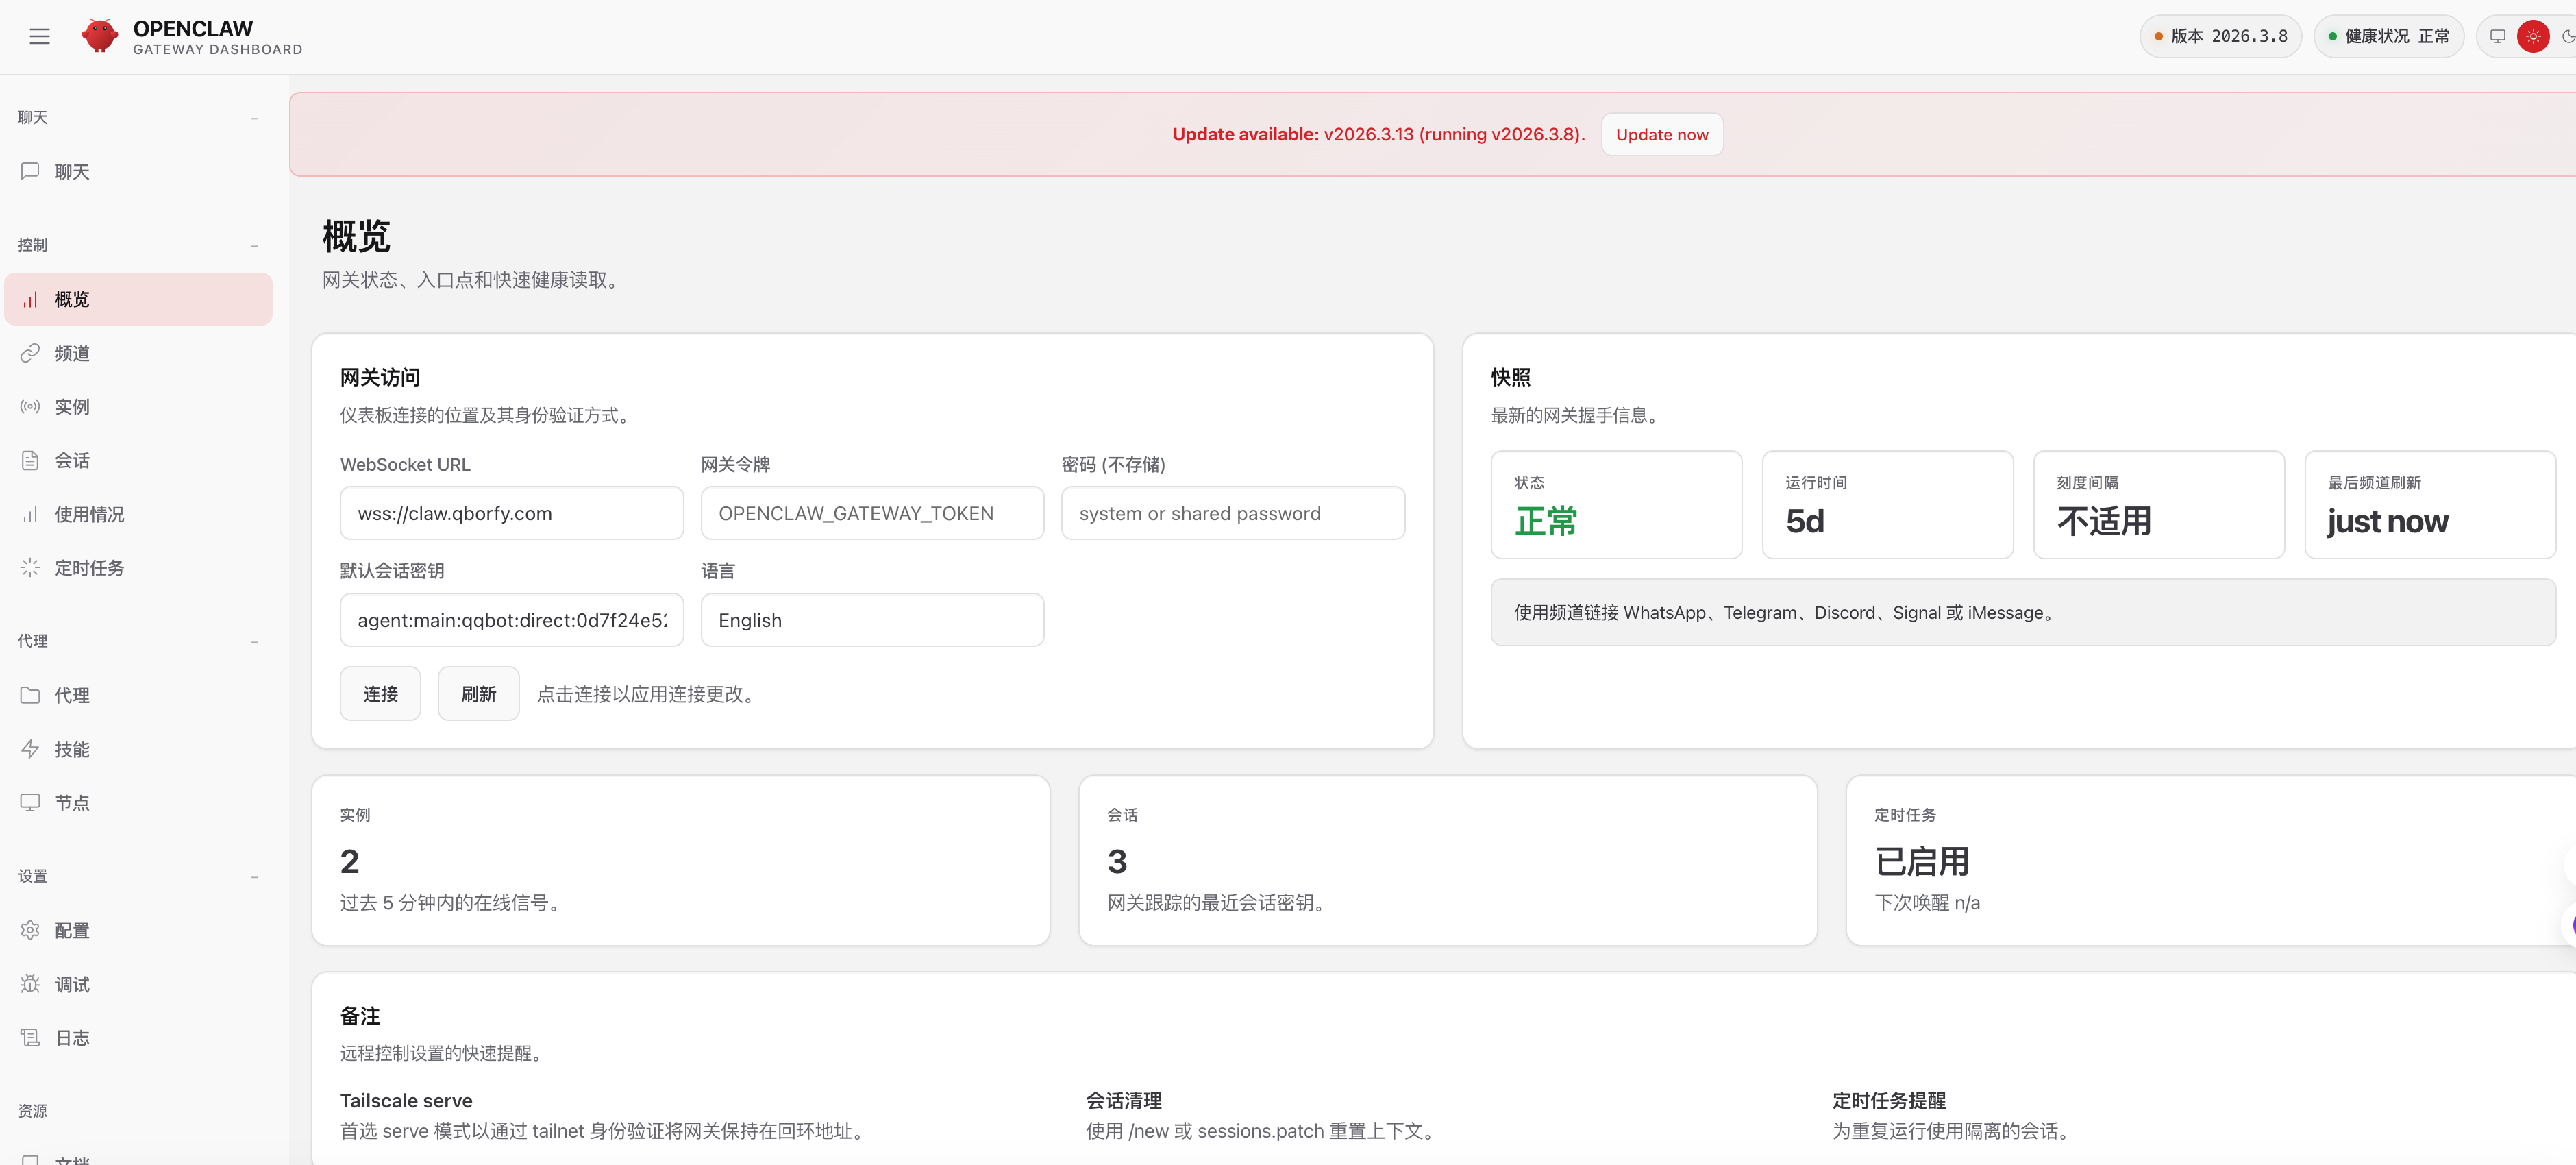Image resolution: width=2576 pixels, height=1165 pixels.
Task: Collapse the 控制 sidebar section
Action: click(255, 245)
